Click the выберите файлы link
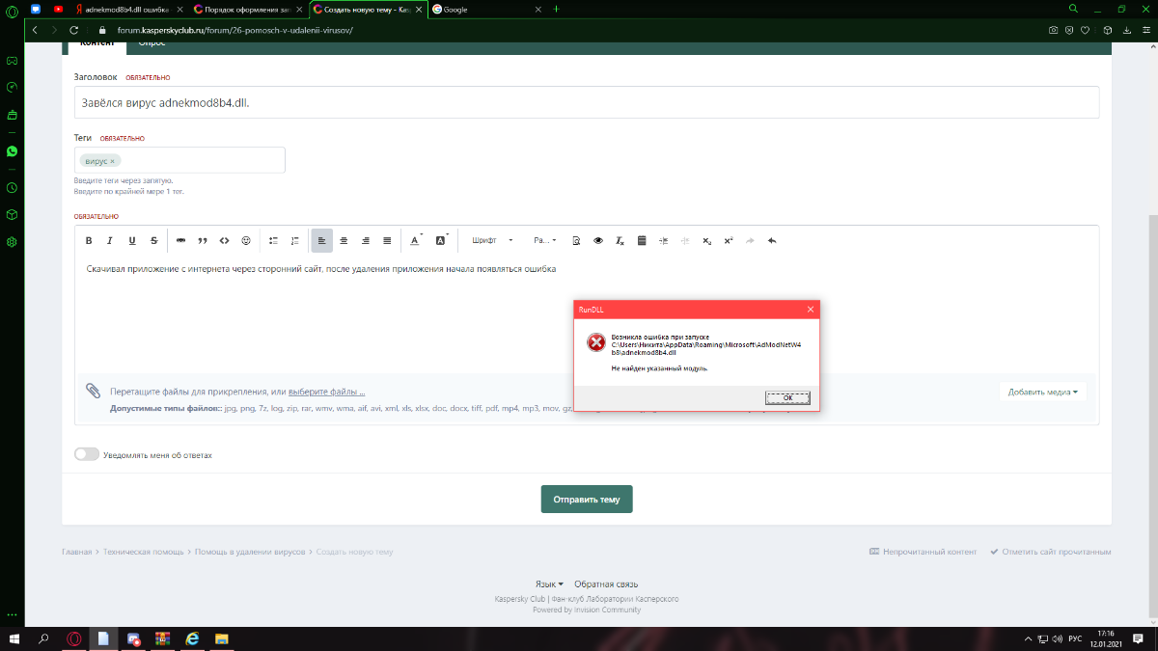Image resolution: width=1158 pixels, height=651 pixels. coord(326,392)
